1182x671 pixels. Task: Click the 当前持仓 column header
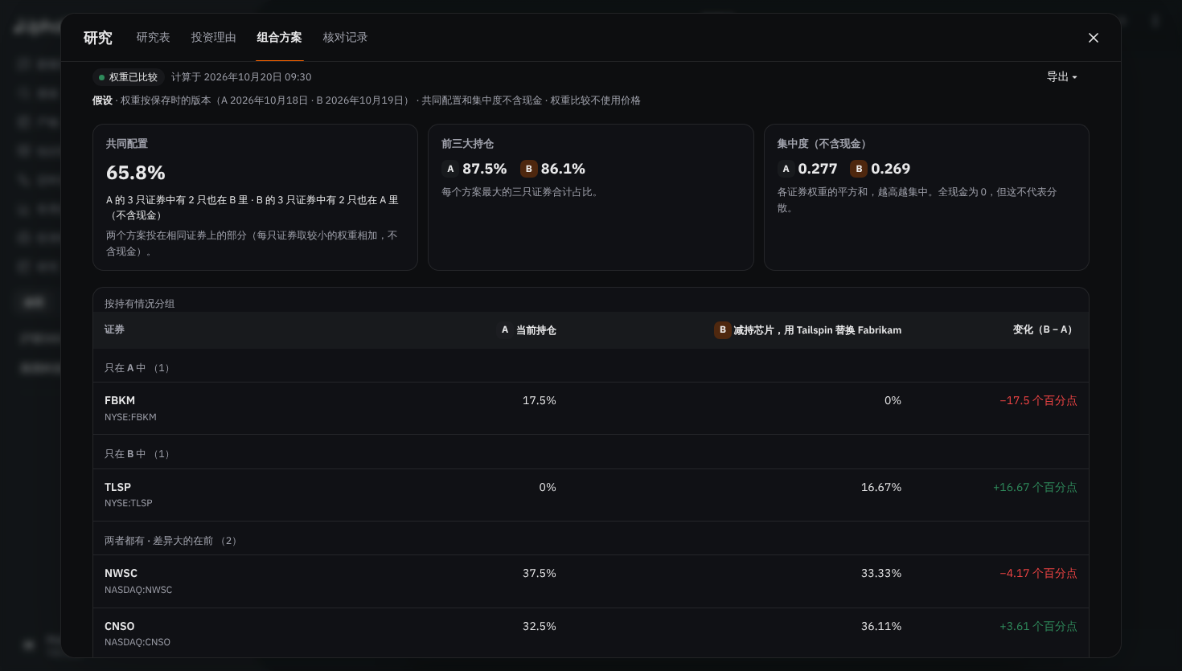click(x=527, y=330)
